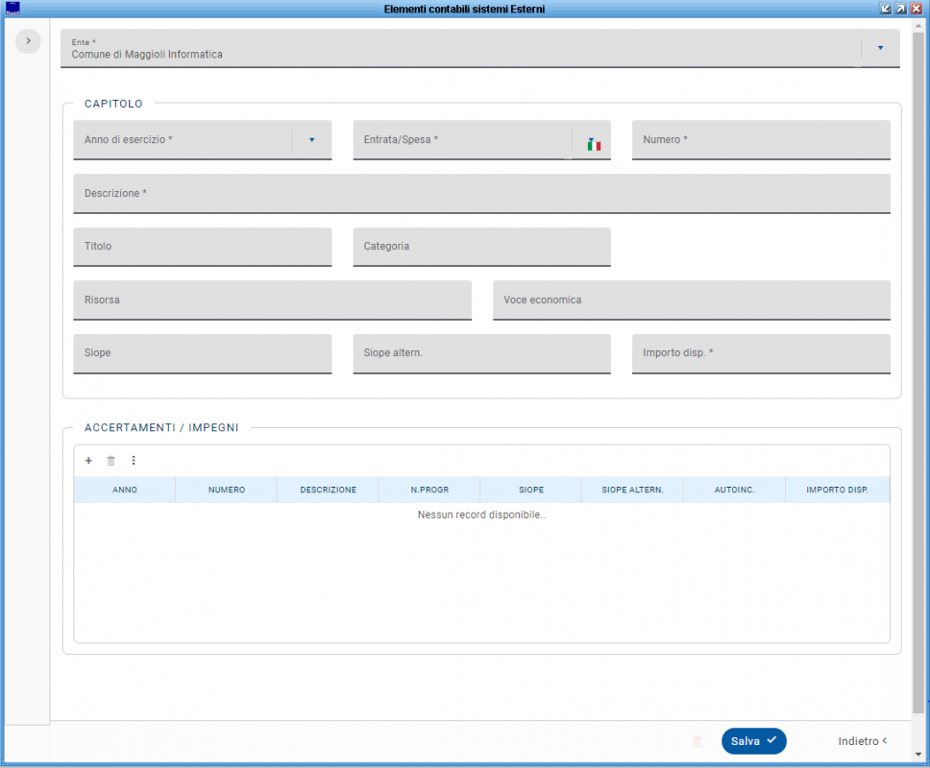This screenshot has height=768, width=930.
Task: Click the vertical scrollbar on the right
Action: pos(918,384)
